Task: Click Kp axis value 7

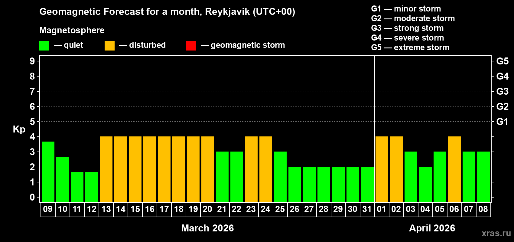Action: 32,91
